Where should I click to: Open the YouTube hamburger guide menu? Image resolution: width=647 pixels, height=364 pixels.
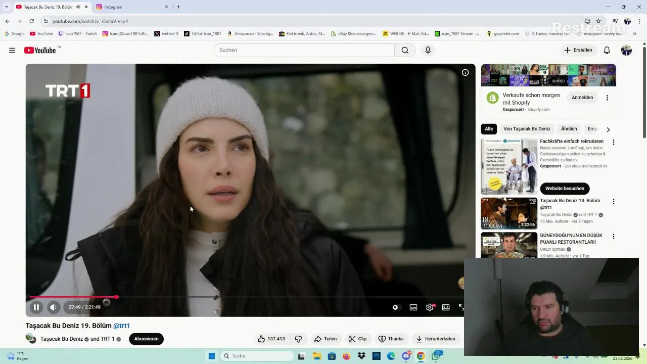[x=12, y=50]
